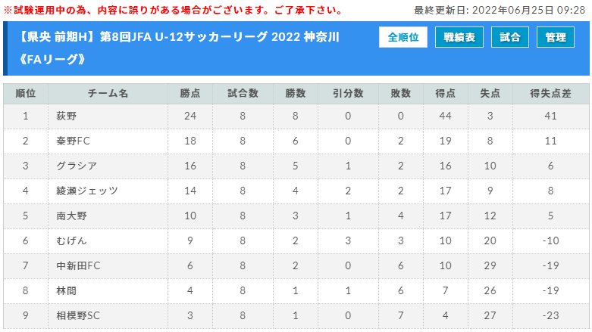Click the チーム名 column header

(108, 94)
